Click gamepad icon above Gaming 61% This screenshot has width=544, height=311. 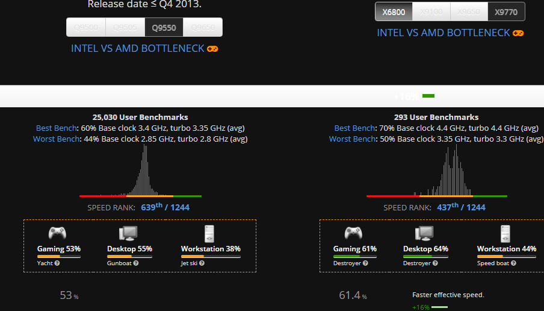353,233
